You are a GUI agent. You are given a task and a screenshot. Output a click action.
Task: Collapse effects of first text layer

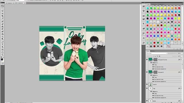coord(181,88)
